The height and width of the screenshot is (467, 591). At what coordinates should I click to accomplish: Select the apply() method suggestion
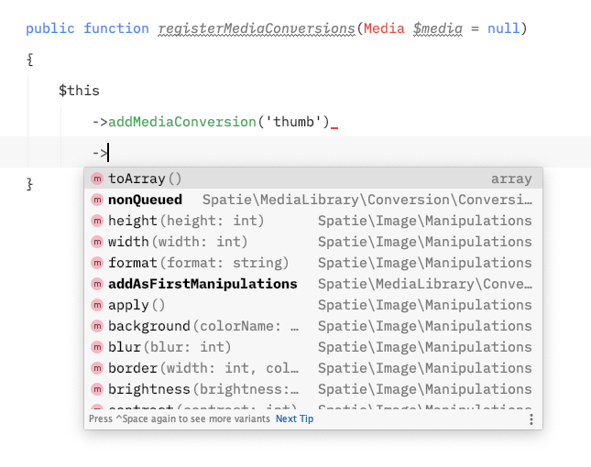313,305
